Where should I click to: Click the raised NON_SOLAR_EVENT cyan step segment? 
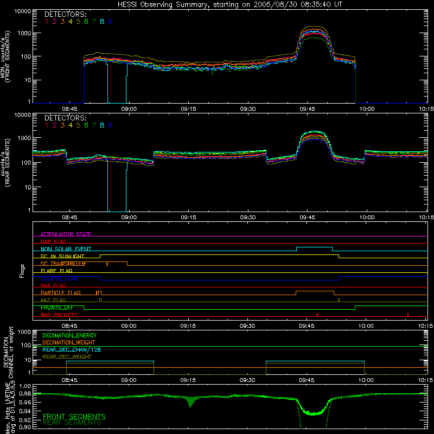coord(314,247)
